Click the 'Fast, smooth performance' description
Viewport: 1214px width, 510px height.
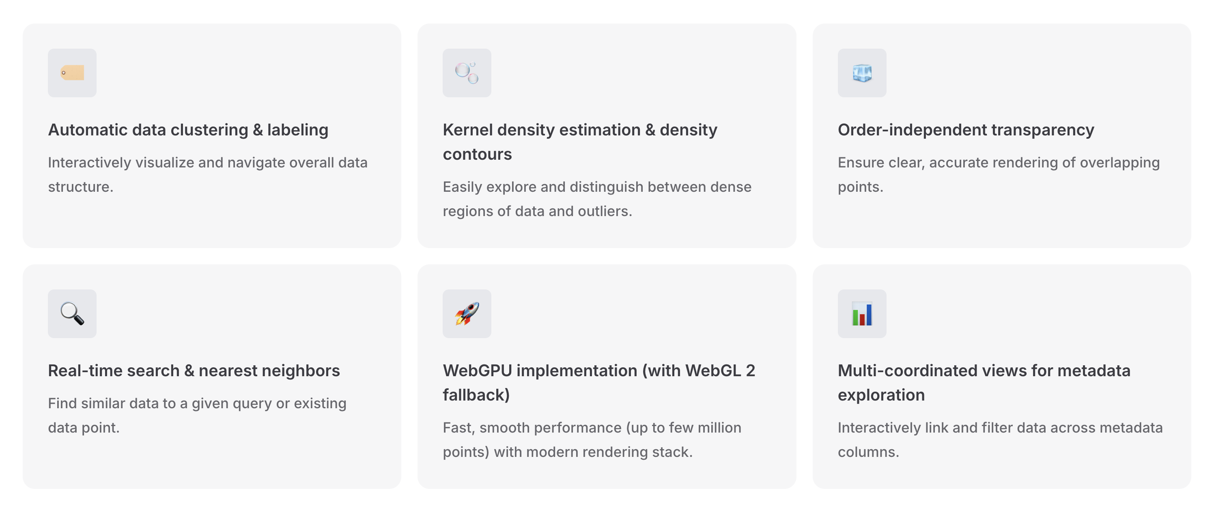[x=592, y=439]
